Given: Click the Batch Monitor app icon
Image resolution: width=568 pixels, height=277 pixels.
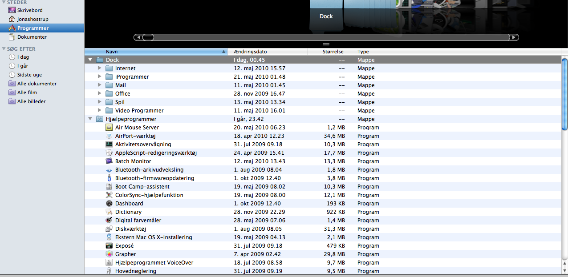Looking at the screenshot, I should coord(109,161).
